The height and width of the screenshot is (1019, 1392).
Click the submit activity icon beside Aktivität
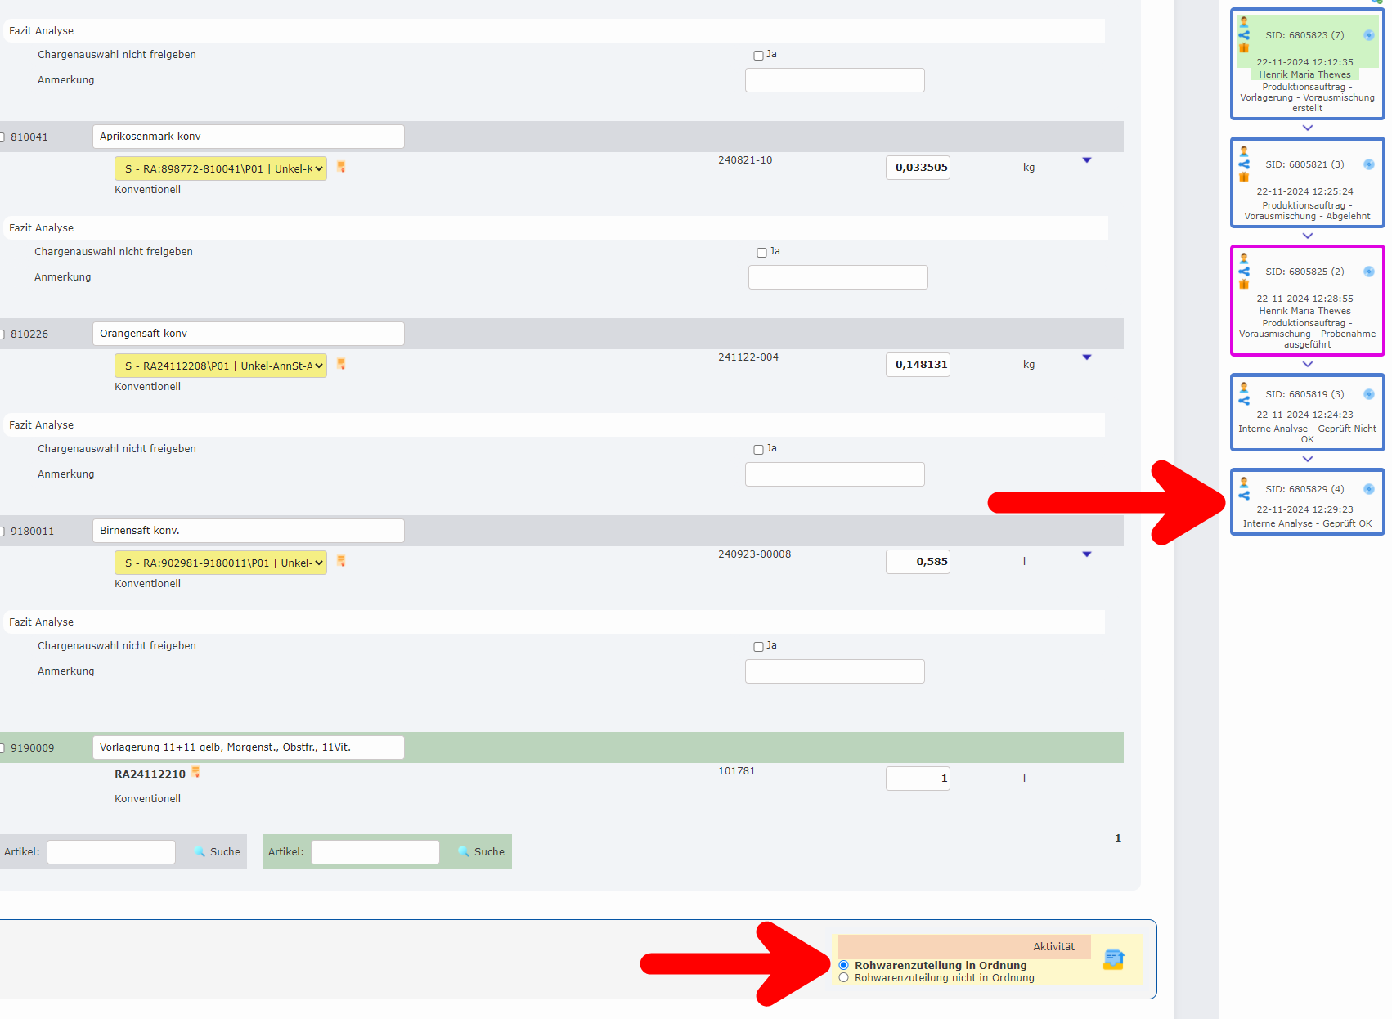pos(1113,958)
